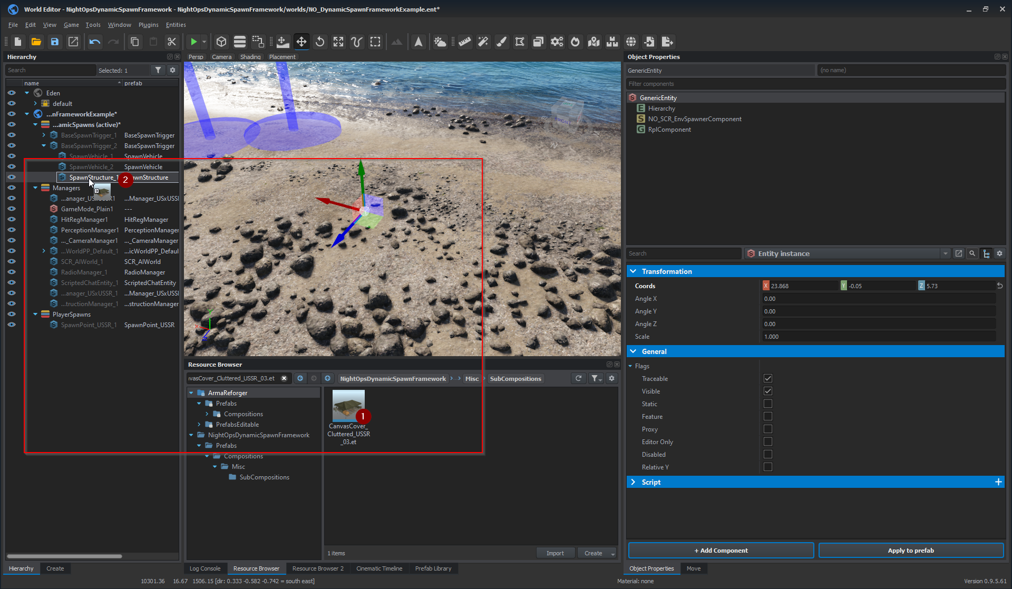The width and height of the screenshot is (1012, 589).
Task: Click the Apply to prefab button
Action: click(910, 551)
